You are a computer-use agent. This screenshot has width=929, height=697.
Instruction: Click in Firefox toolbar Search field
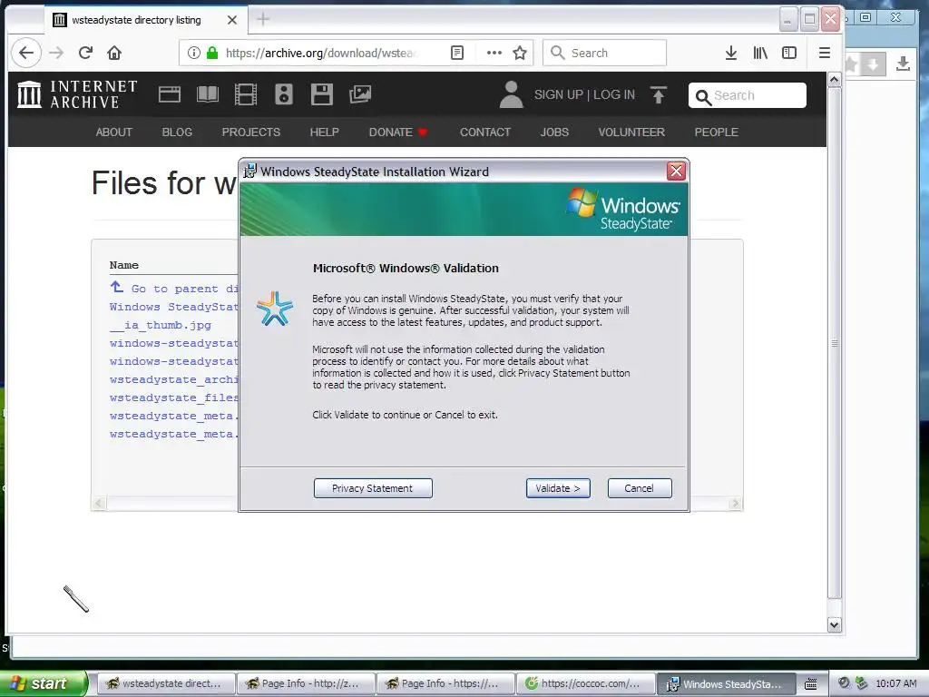click(x=605, y=53)
